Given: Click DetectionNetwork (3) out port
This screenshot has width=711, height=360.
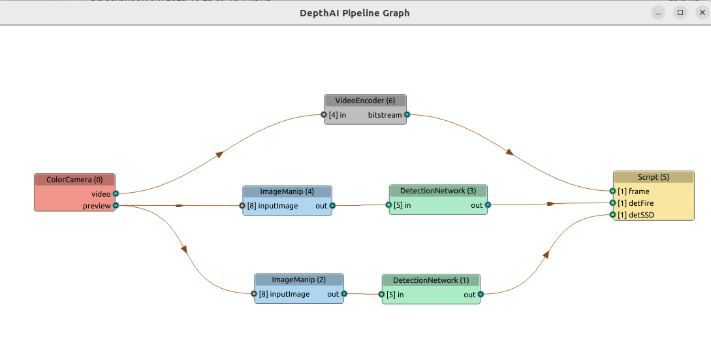Looking at the screenshot, I should [488, 205].
